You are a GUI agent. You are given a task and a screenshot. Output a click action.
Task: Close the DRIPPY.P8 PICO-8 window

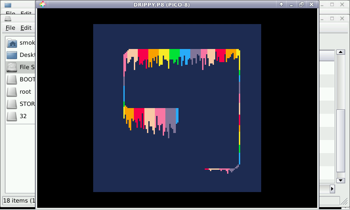(311, 4)
